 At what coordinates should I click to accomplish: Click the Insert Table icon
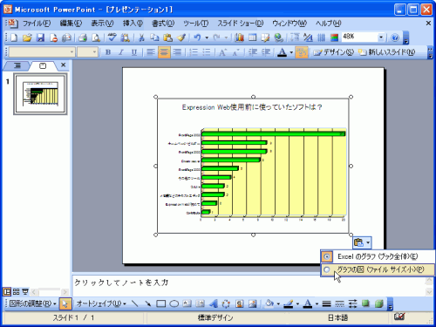(x=252, y=37)
